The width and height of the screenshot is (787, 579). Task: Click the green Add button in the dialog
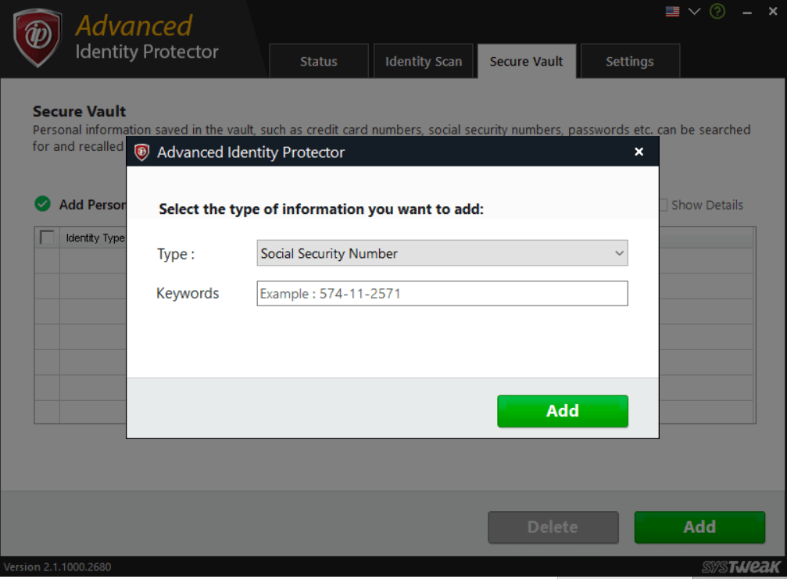click(563, 411)
